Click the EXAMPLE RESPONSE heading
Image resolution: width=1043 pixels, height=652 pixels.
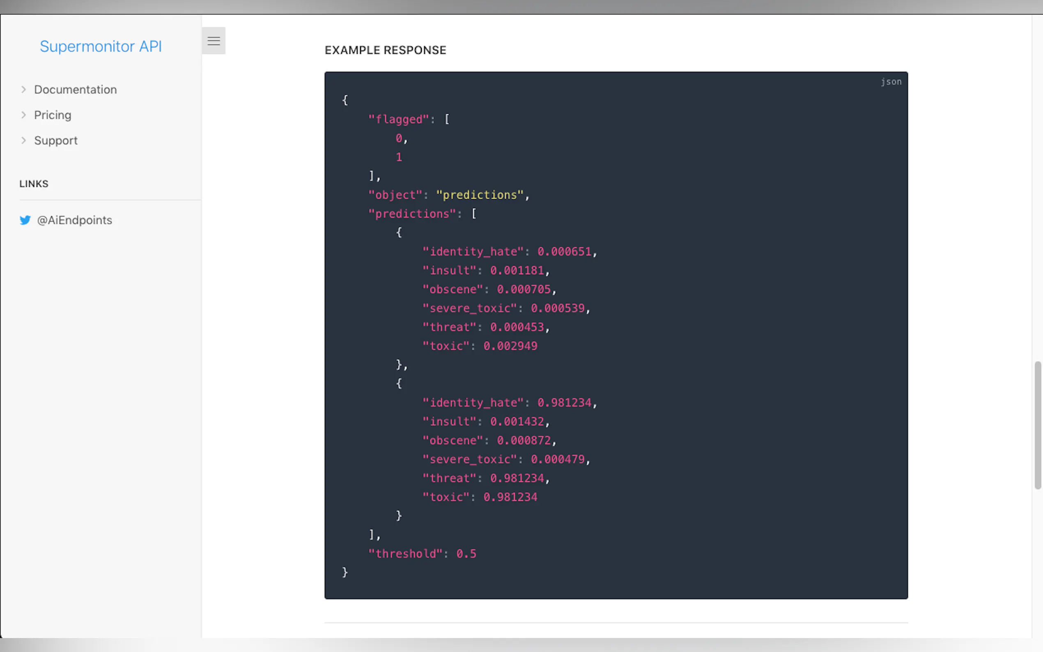[385, 50]
